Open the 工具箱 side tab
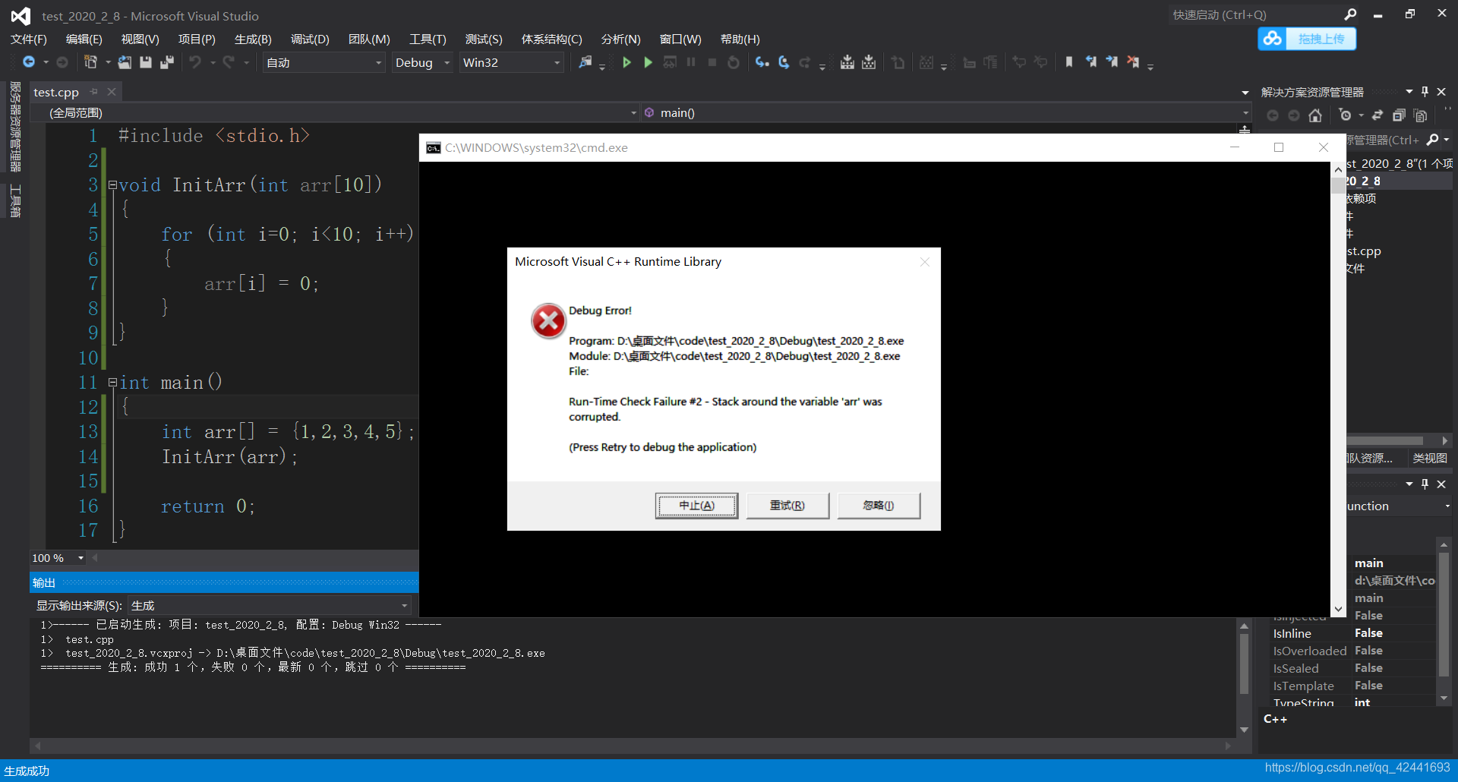Screen dimensions: 1458x782 coord(15,200)
